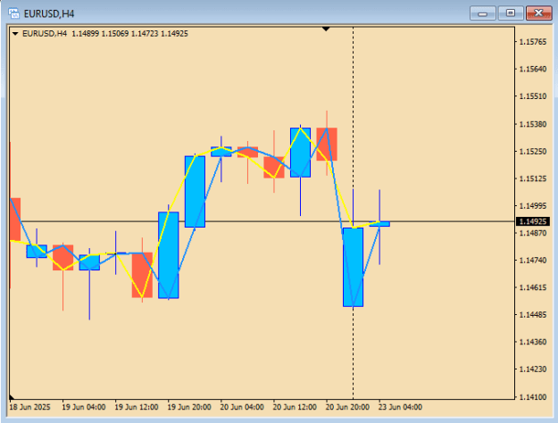Click the time label 19 Jun 12:00
Screen dimensions: 558x423
(137, 407)
